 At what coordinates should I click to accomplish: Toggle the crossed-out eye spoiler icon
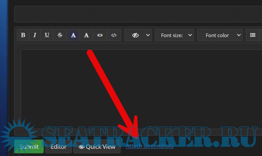[x=135, y=35]
